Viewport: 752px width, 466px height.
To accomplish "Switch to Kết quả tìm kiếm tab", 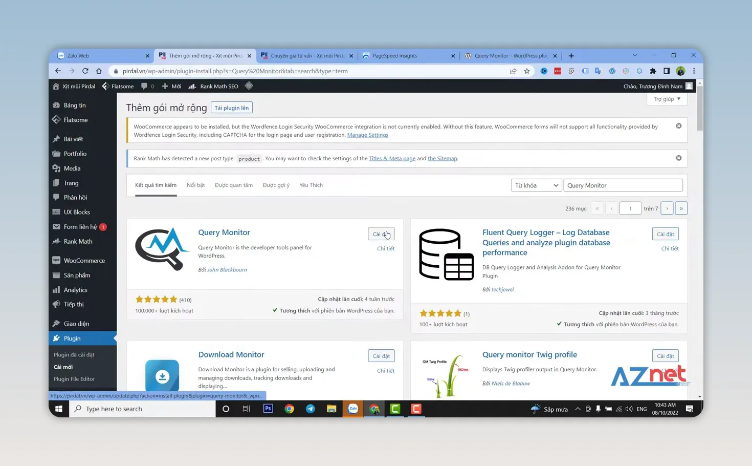I will pos(156,185).
